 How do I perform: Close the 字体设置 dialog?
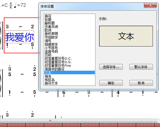[150, 5]
